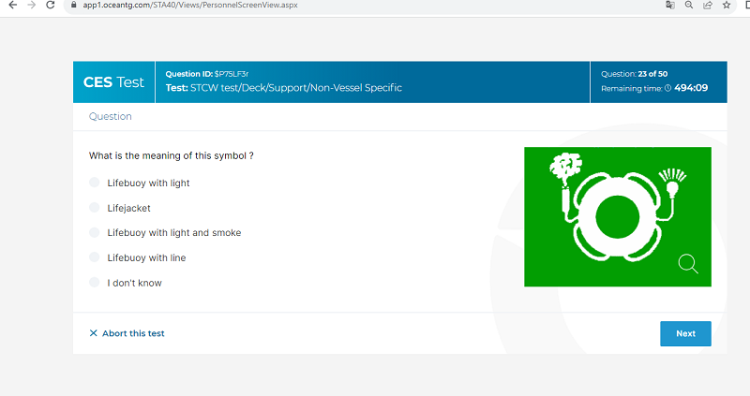750x396 pixels.
Task: Click the X icon beside Abort this test
Action: click(x=93, y=333)
